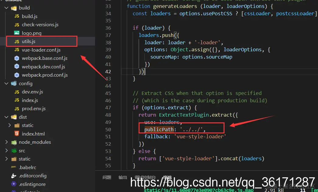Click the JS icon of utils.js

(x=17, y=42)
